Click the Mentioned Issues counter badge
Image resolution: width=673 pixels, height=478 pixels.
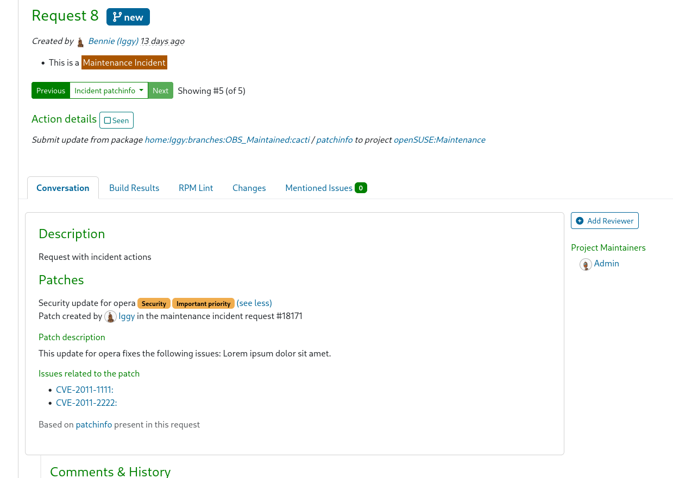360,187
